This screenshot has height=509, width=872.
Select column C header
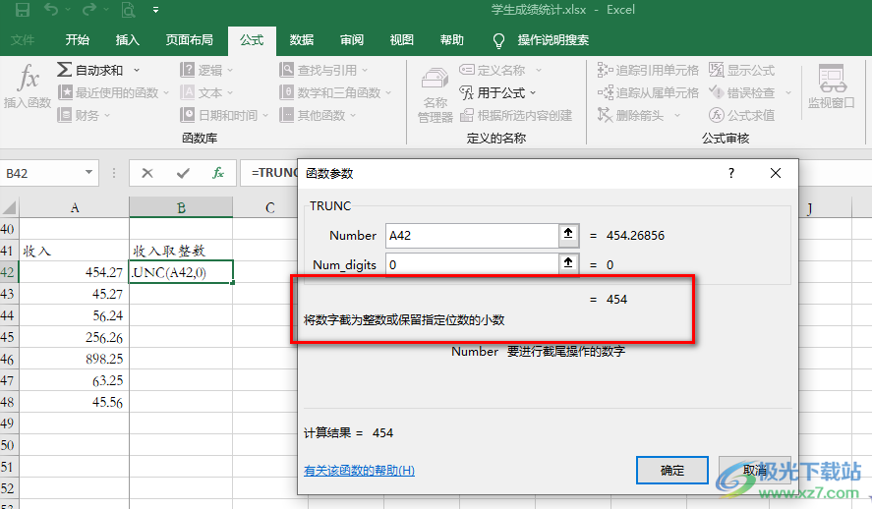click(270, 207)
